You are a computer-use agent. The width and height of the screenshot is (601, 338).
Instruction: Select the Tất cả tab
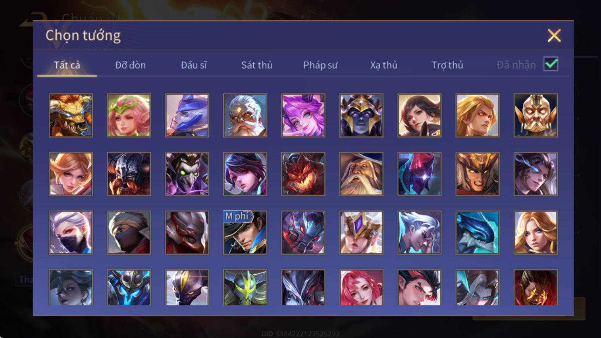(x=67, y=65)
